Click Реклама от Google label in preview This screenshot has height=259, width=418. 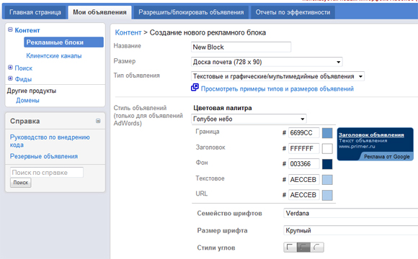click(386, 157)
